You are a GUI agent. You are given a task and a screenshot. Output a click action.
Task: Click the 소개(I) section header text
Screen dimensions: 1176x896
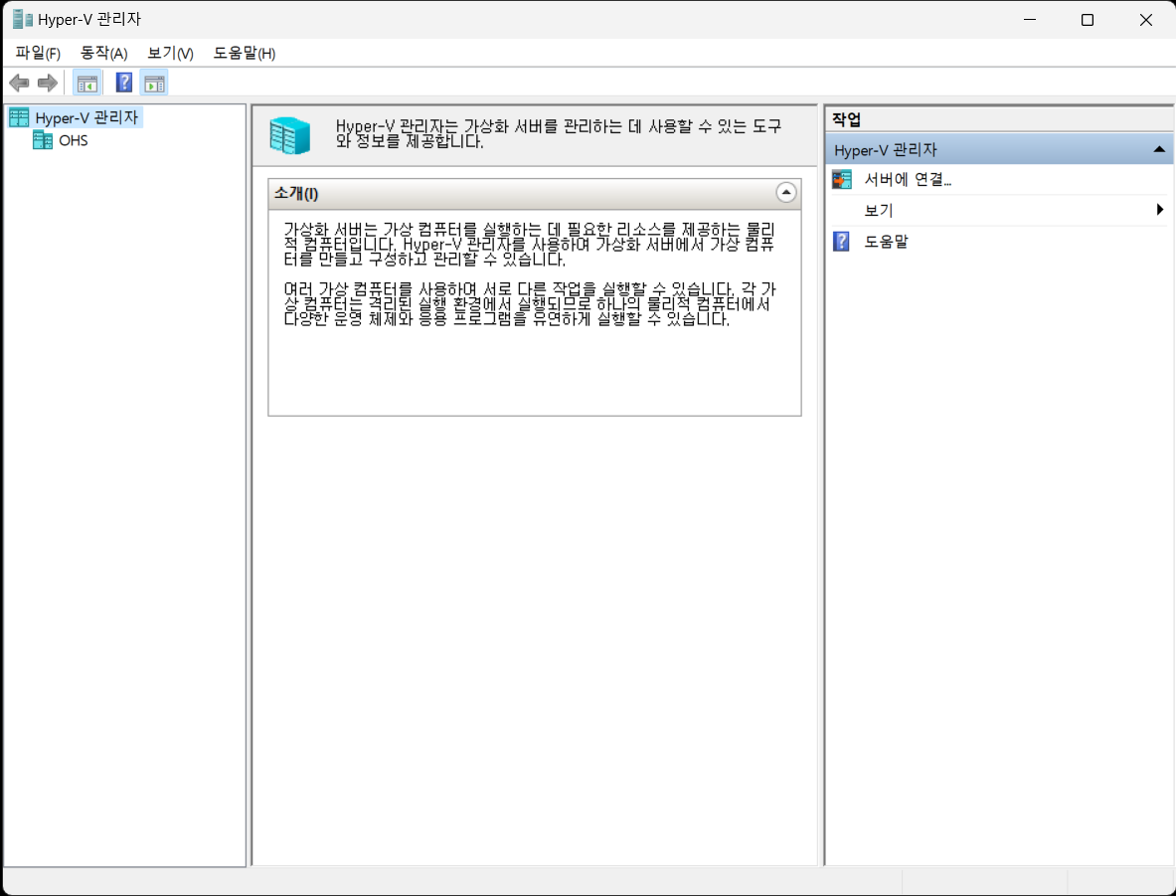[x=296, y=194]
